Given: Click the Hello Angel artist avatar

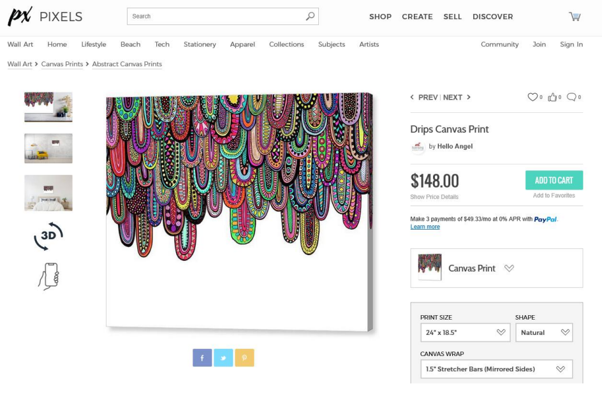Looking at the screenshot, I should tap(418, 147).
